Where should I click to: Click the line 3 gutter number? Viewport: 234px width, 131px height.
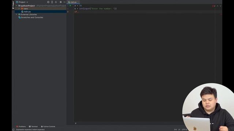[68, 12]
